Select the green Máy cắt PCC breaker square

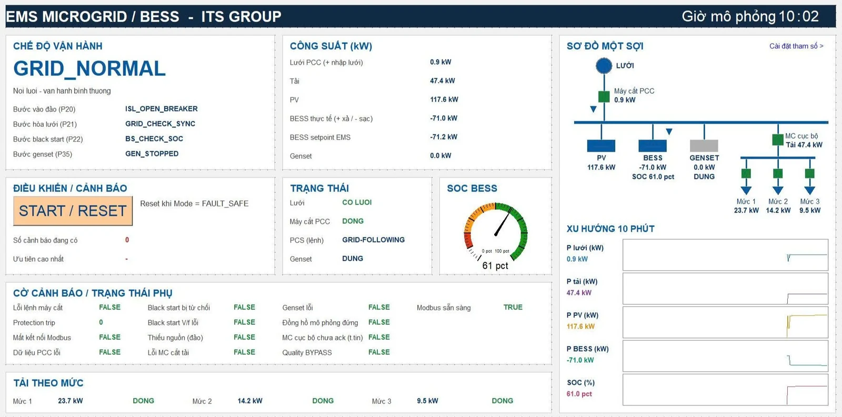click(604, 96)
